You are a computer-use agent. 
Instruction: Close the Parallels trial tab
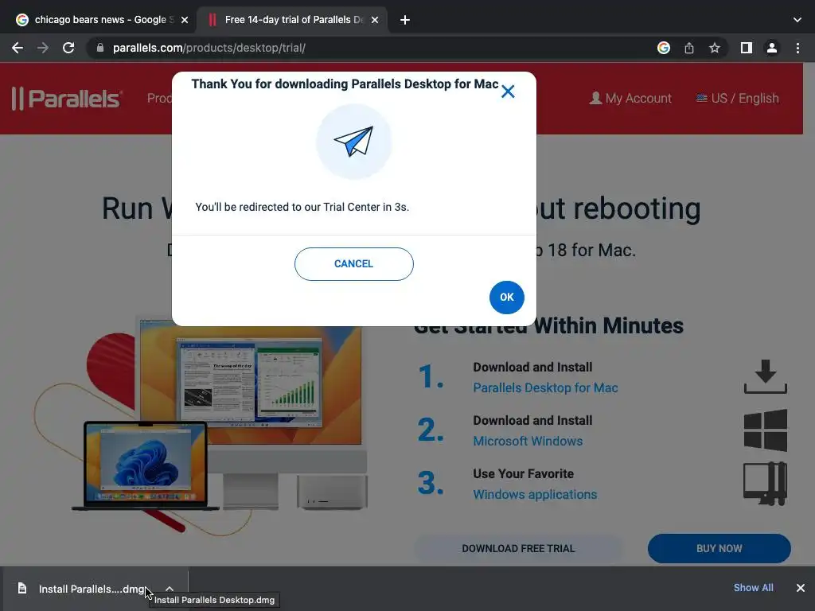375,20
